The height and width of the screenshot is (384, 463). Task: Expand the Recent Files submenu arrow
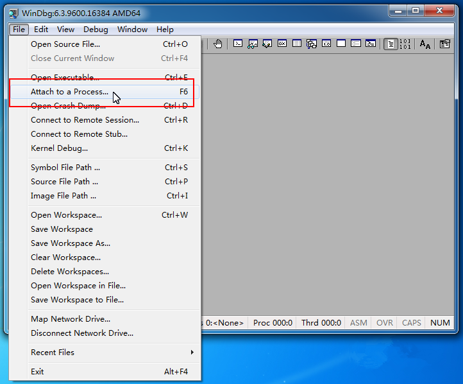click(x=192, y=353)
